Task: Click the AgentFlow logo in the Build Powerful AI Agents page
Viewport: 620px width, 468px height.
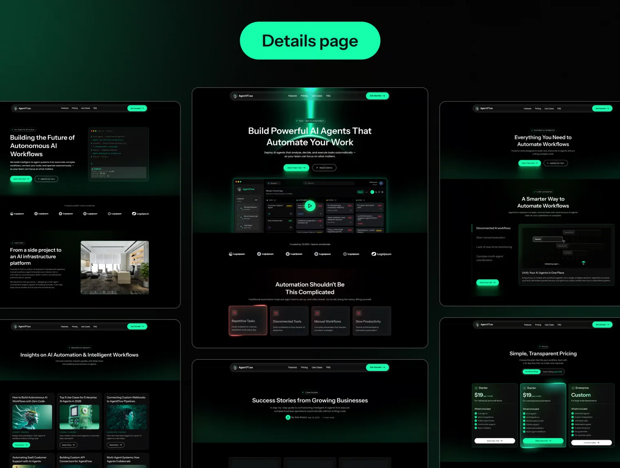Action: [243, 96]
